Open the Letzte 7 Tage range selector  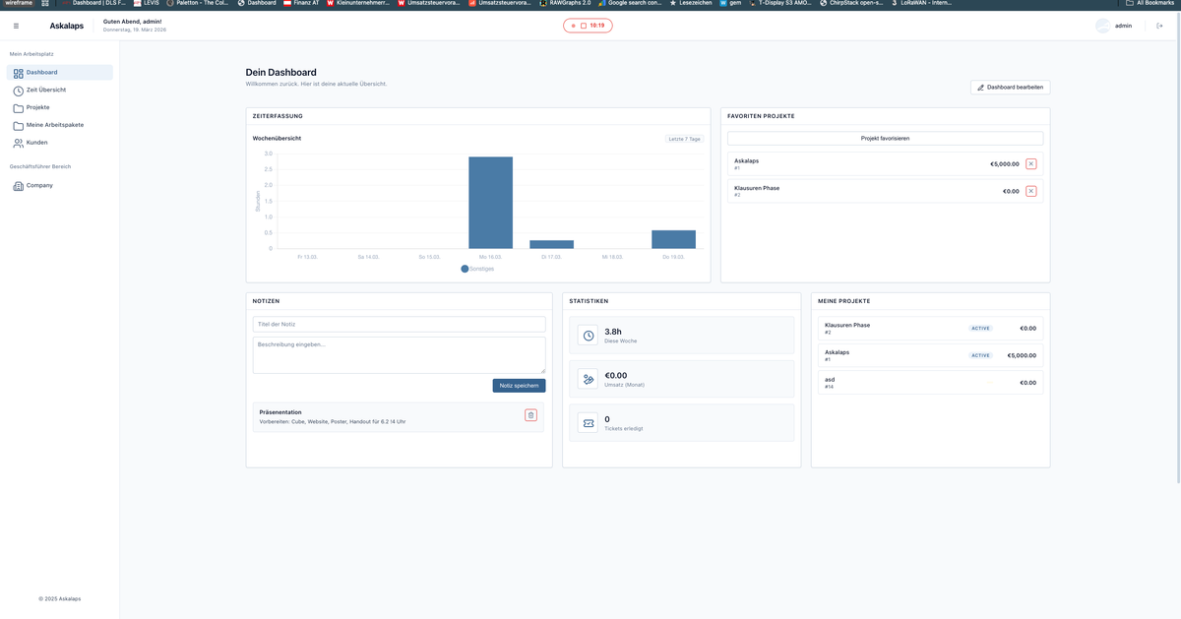[x=684, y=139]
